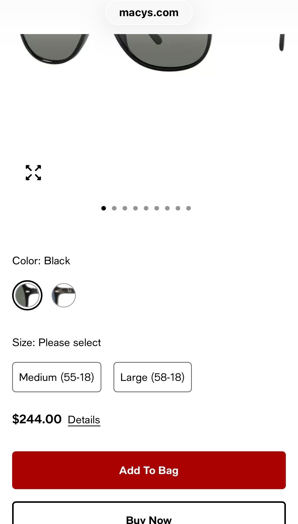Tap the next product image peeking at right edge
The width and height of the screenshot is (298, 524).
point(282,43)
